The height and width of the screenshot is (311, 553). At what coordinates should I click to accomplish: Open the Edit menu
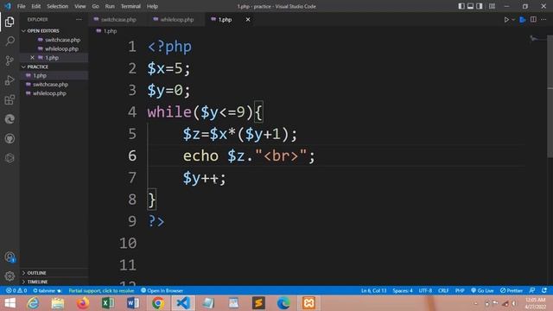[x=36, y=6]
